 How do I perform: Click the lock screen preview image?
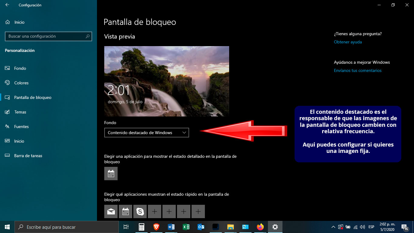click(166, 81)
